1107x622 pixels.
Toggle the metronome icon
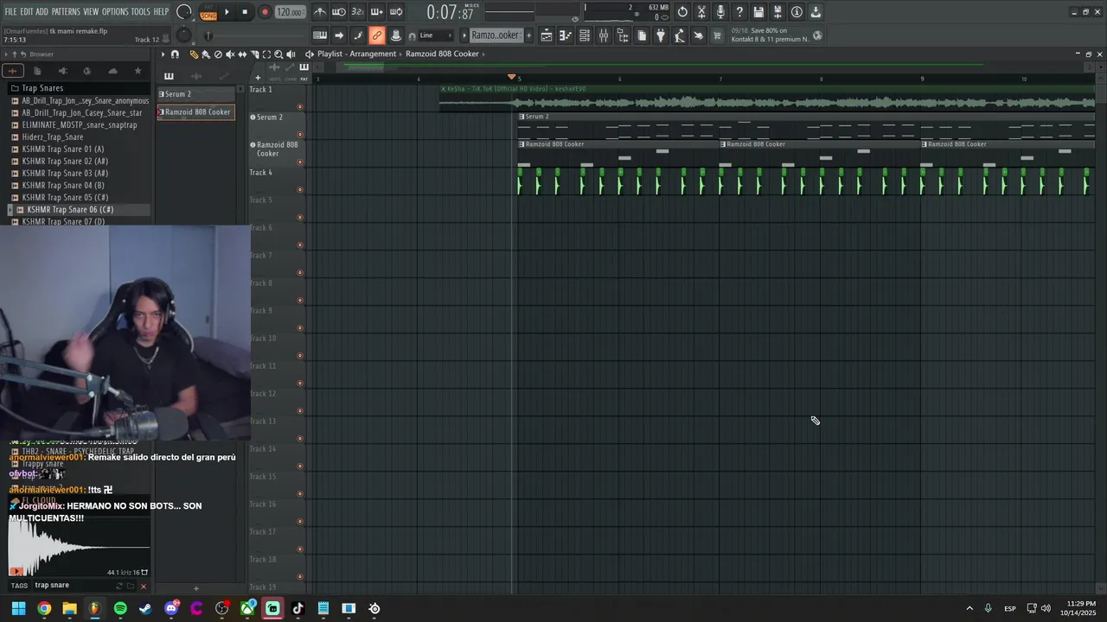[x=320, y=12]
